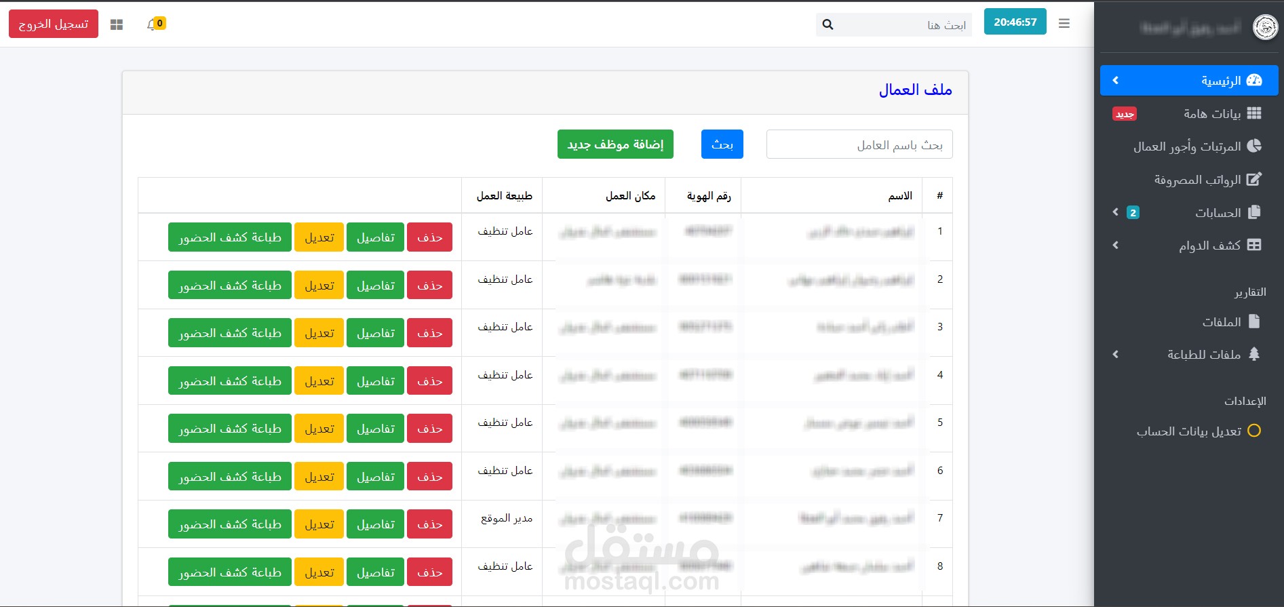Expand the الحسابات submenu chevron

point(1116,212)
